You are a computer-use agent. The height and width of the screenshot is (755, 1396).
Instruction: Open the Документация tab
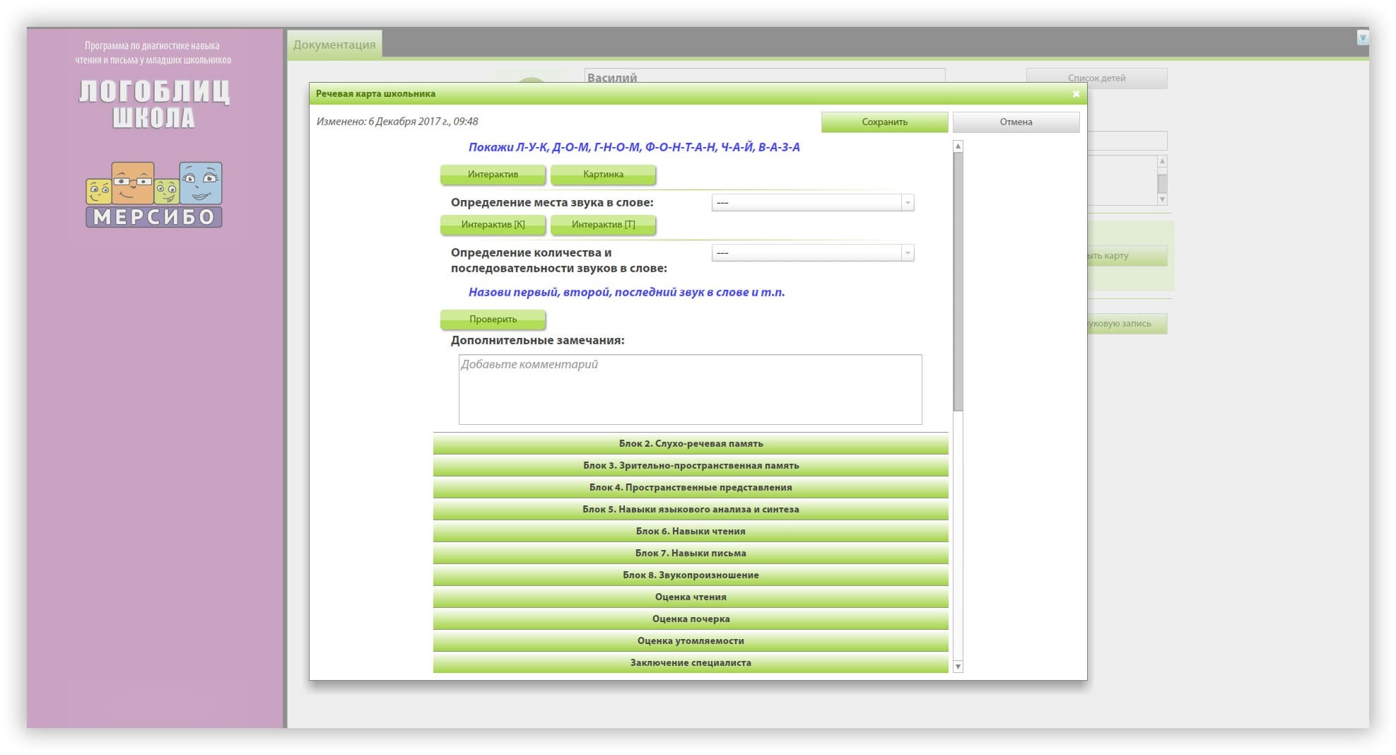click(334, 45)
